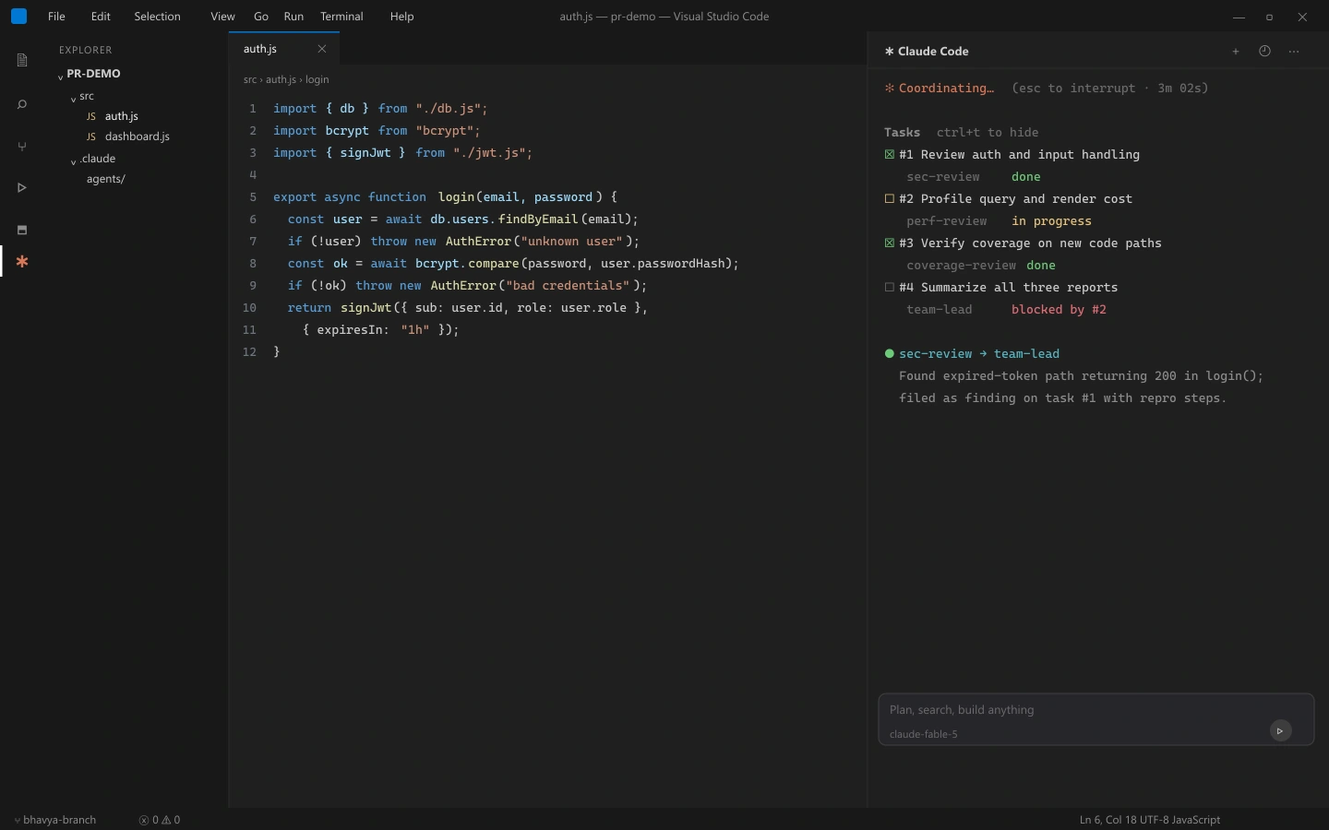Image resolution: width=1329 pixels, height=830 pixels.
Task: Click the UTF-8 encoding status entry
Action: tap(1156, 820)
